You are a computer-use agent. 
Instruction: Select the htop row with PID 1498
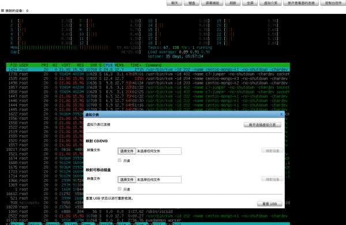point(148,83)
